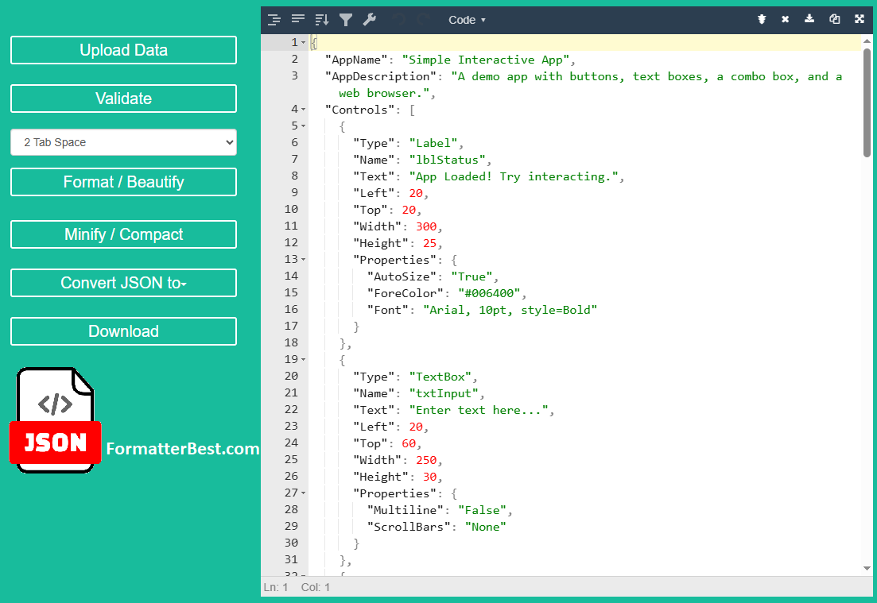The image size is (877, 603).
Task: Click the sample data icon left of the X
Action: (761, 20)
